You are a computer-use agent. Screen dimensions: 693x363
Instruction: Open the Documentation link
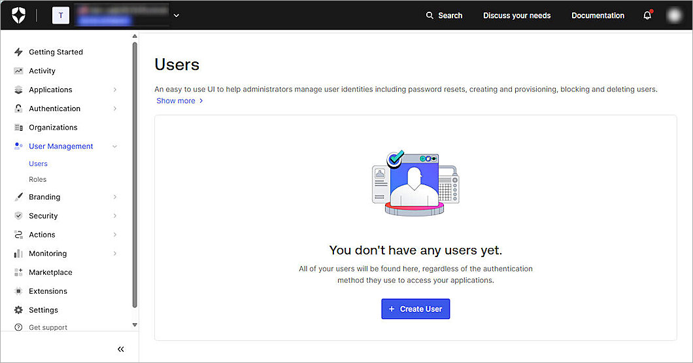point(598,16)
